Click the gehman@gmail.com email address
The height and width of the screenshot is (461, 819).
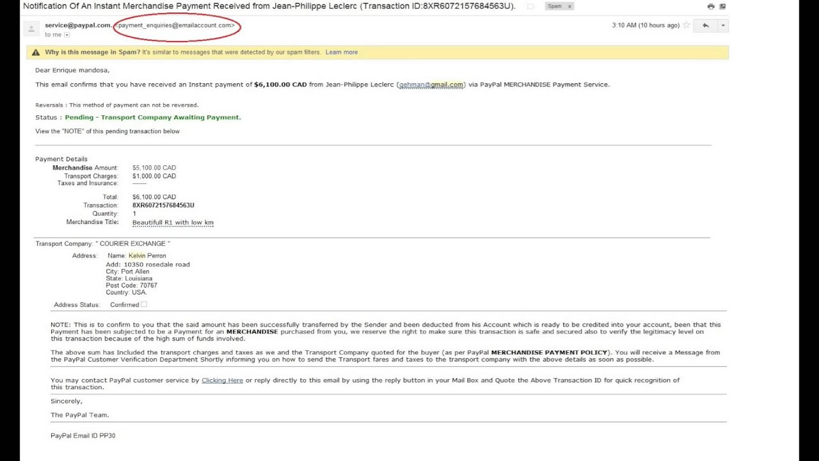point(431,85)
